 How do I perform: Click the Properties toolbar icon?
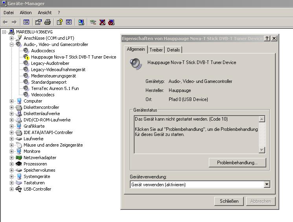pos(38,22)
